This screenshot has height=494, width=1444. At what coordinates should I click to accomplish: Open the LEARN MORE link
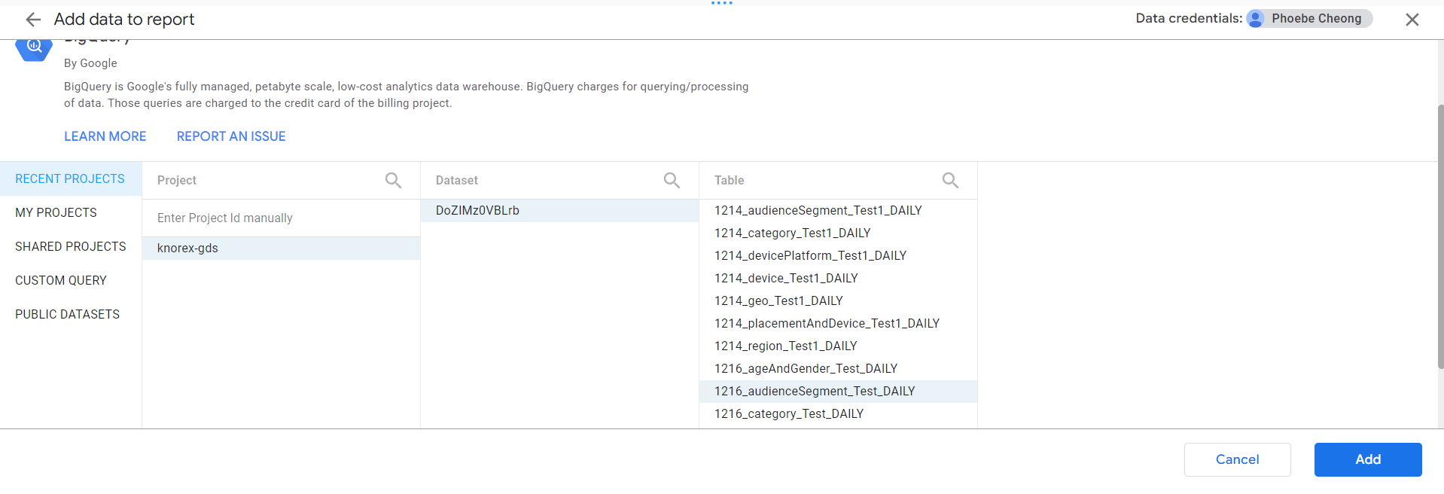(105, 136)
